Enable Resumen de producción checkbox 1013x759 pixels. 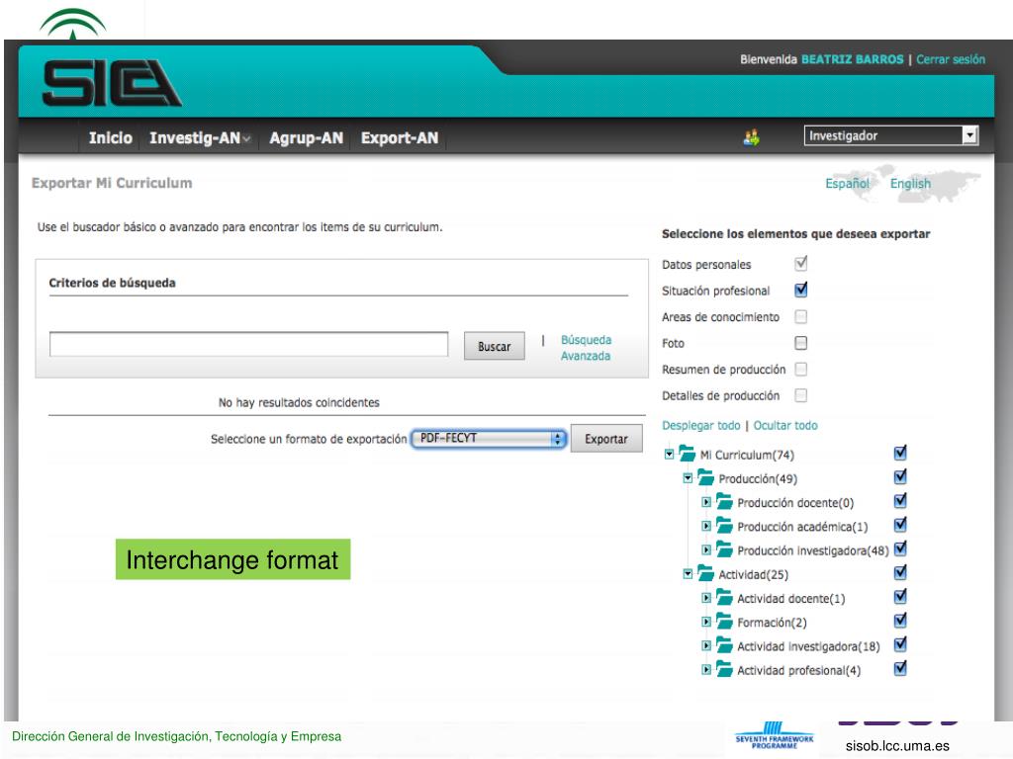point(801,370)
